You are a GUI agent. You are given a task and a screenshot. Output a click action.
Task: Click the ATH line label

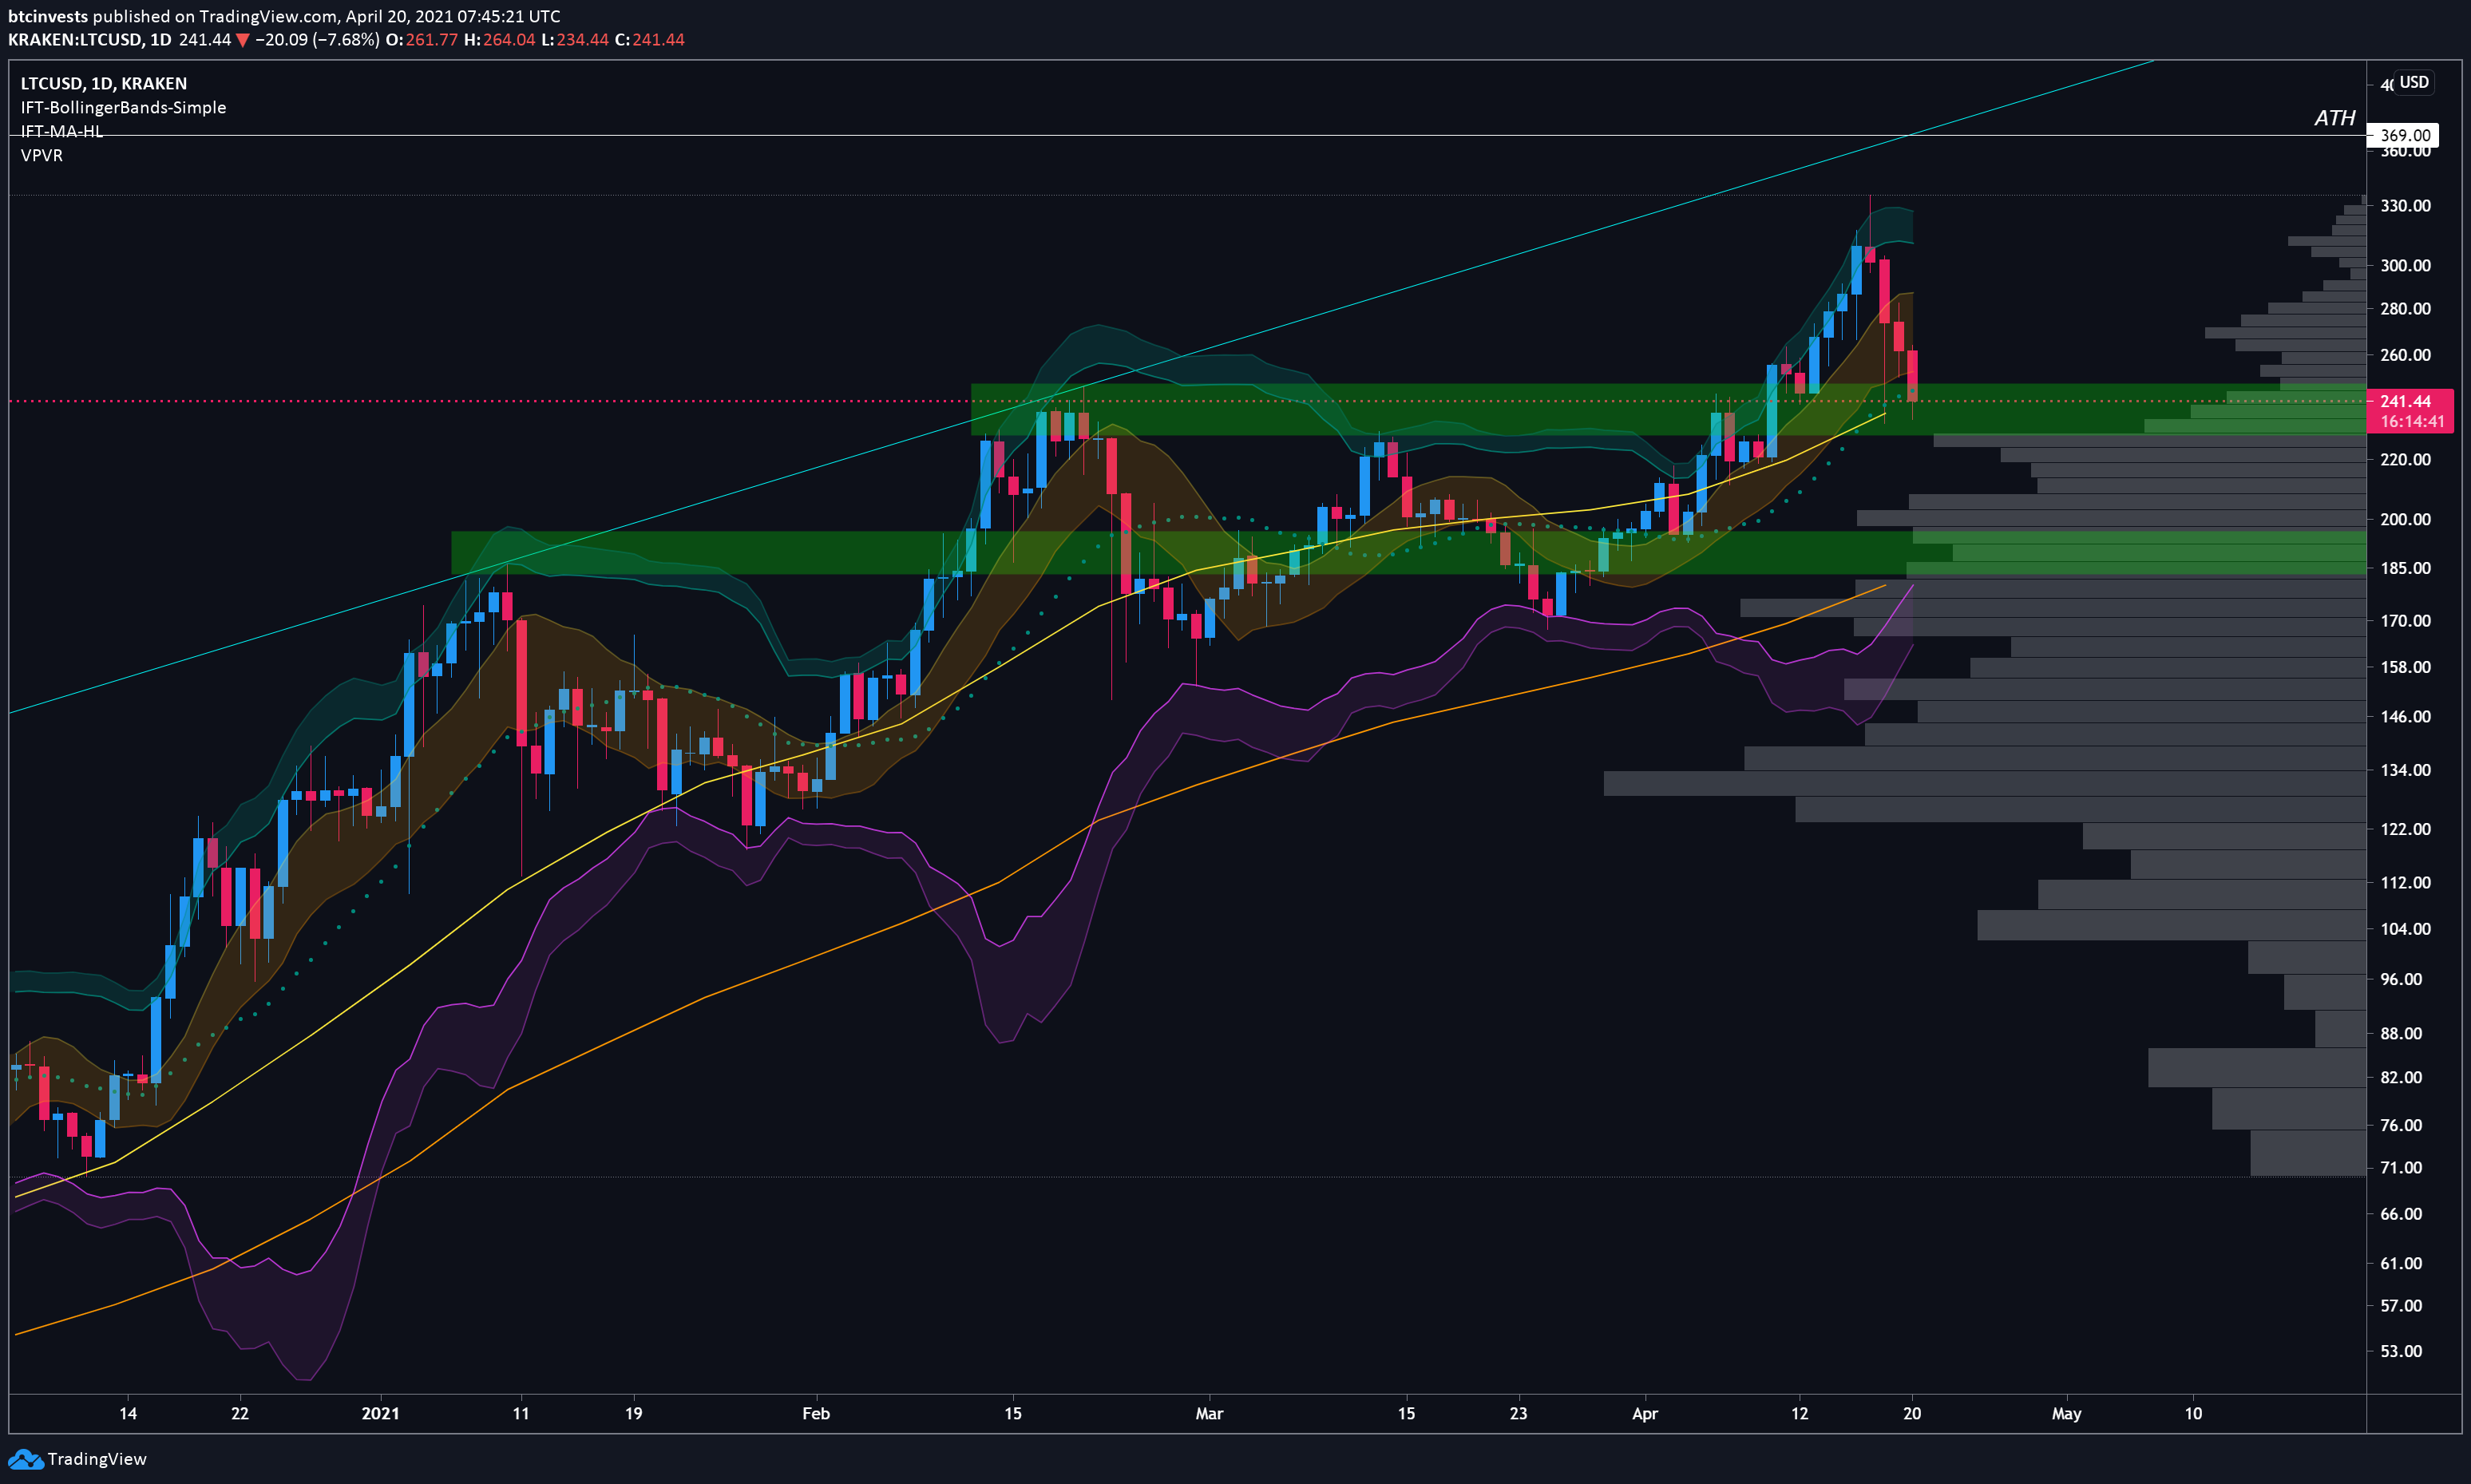pyautogui.click(x=2334, y=118)
